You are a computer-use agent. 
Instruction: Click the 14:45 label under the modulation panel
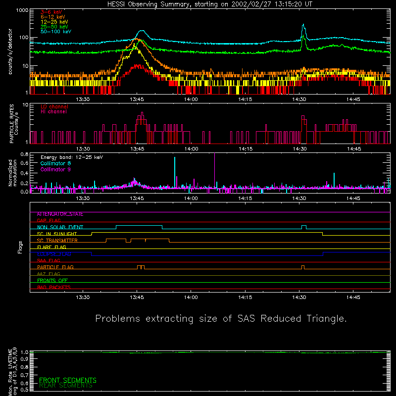pyautogui.click(x=353, y=198)
